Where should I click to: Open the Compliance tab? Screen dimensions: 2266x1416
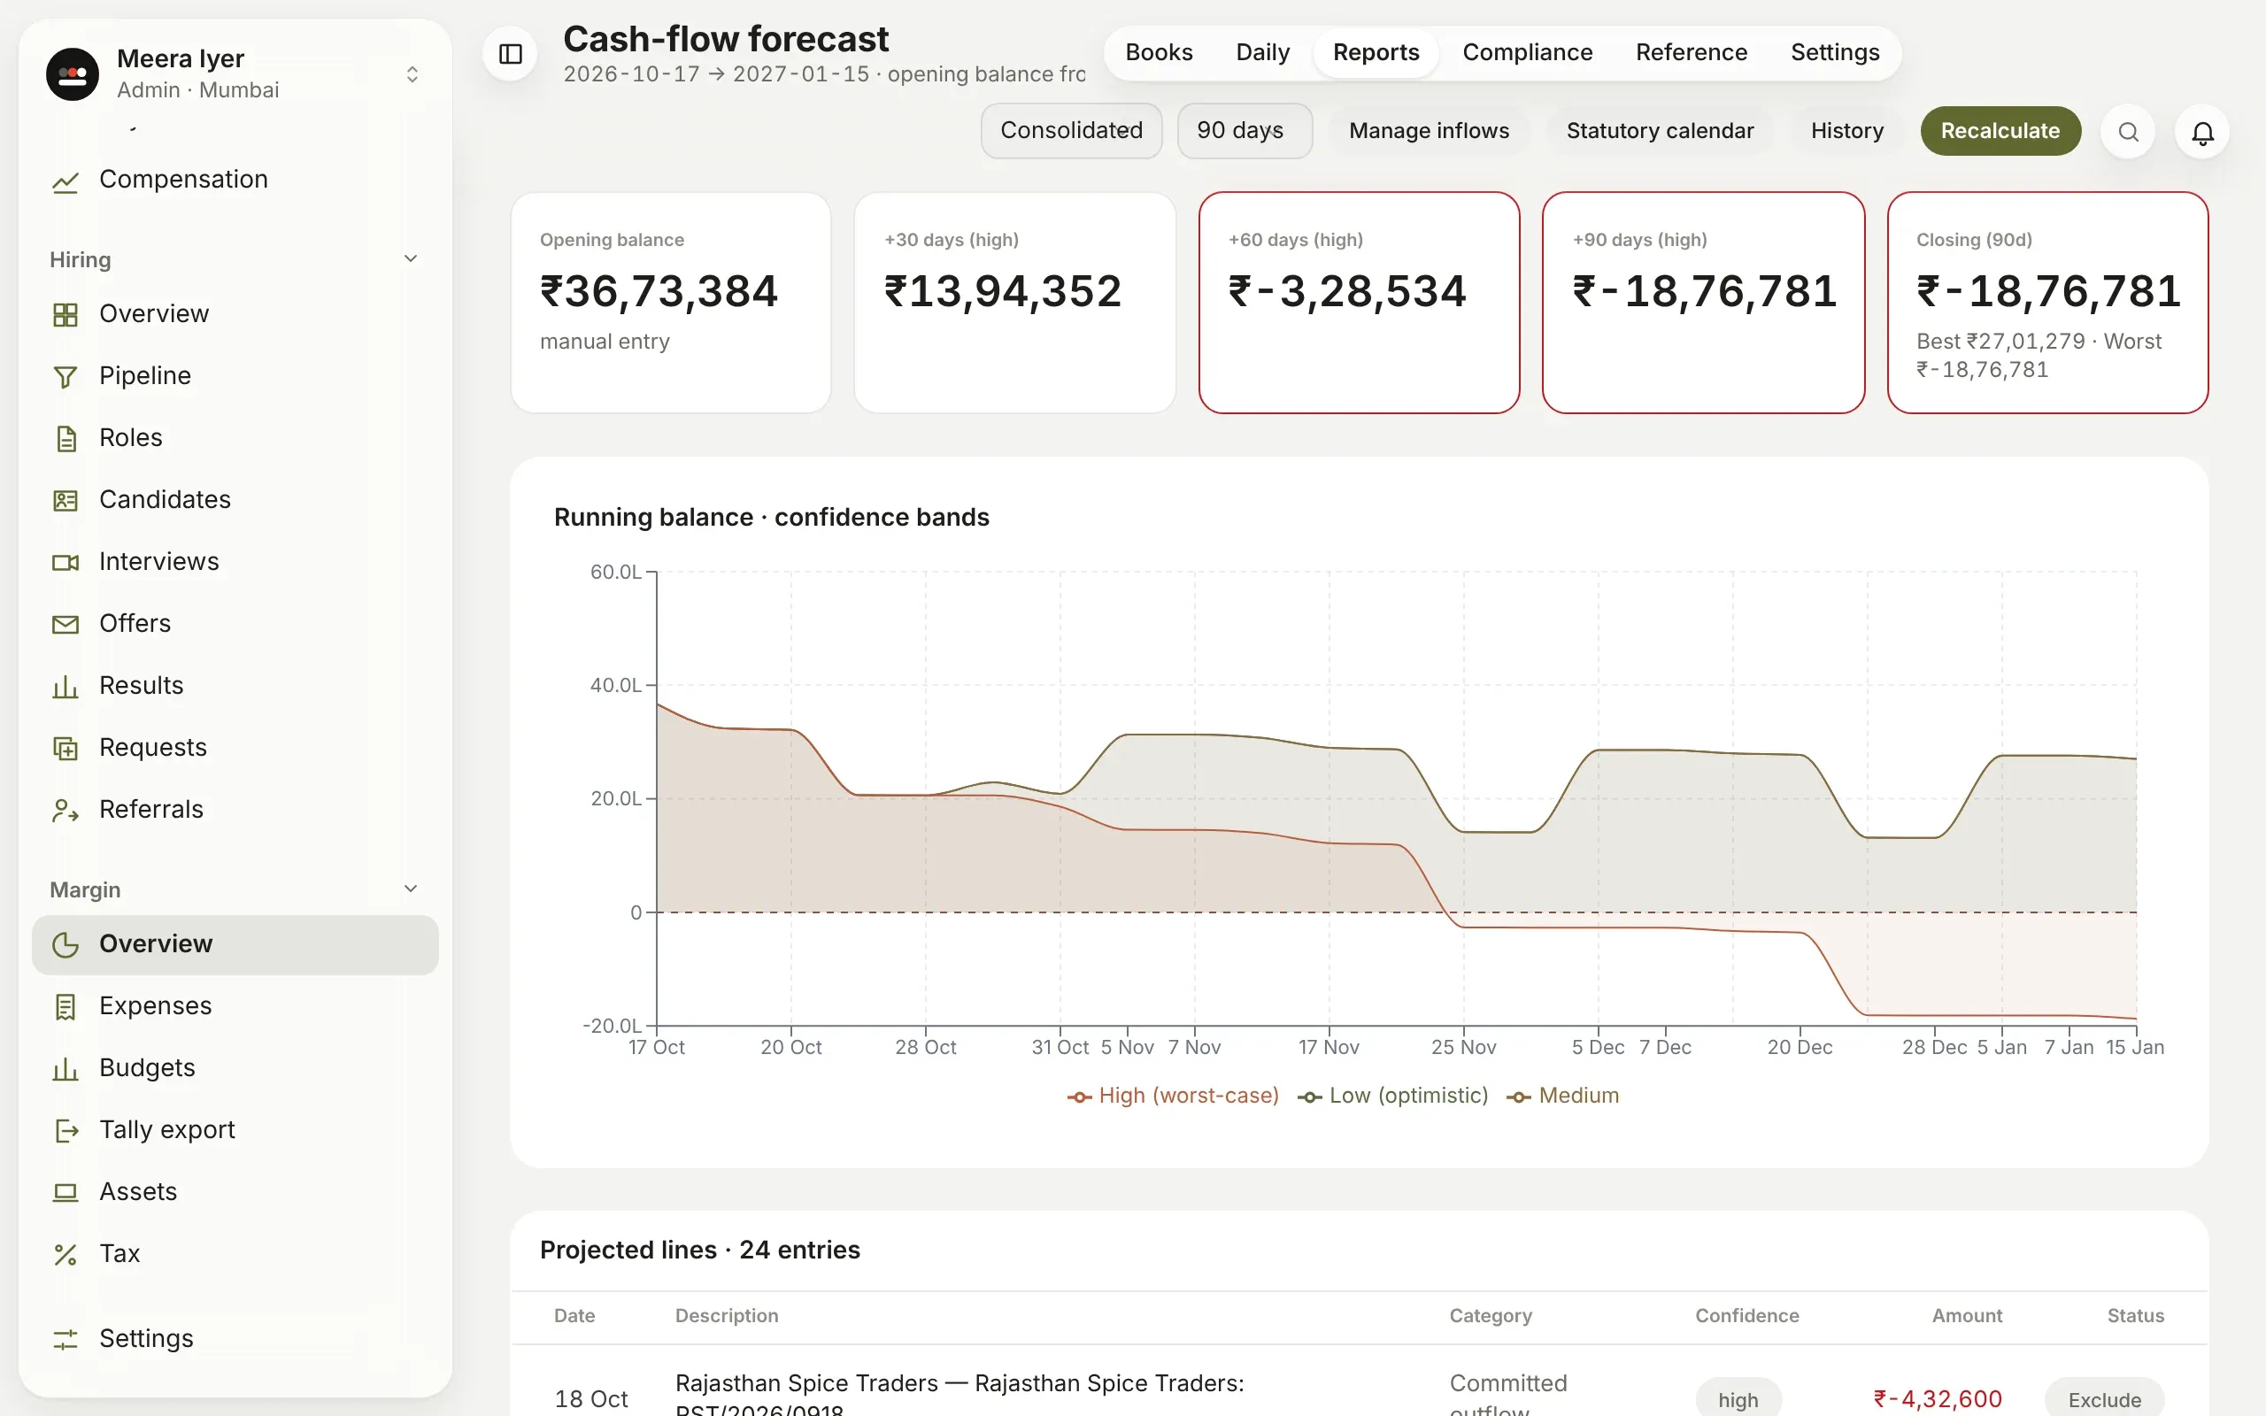coord(1527,53)
